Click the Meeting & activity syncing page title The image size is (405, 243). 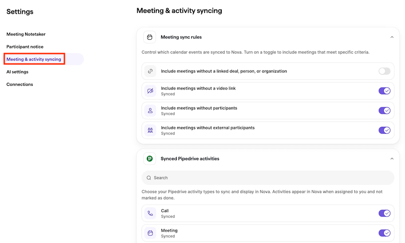(179, 10)
